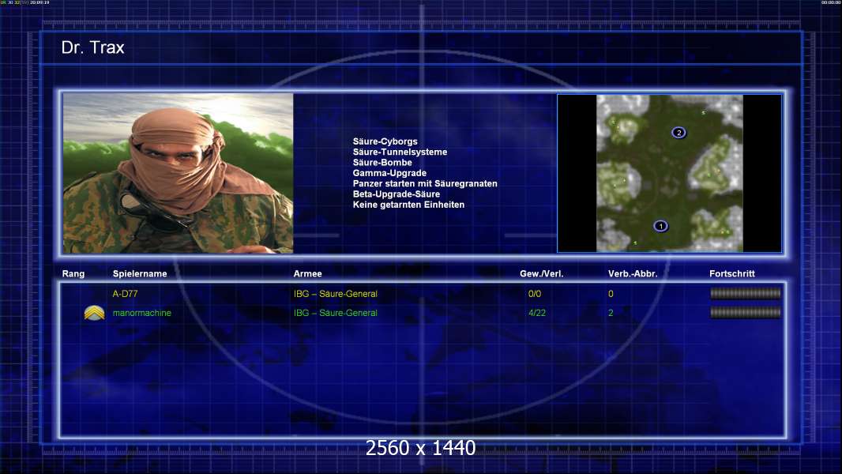Click the Fortschritt column header
Image resolution: width=842 pixels, height=474 pixels.
(x=732, y=274)
